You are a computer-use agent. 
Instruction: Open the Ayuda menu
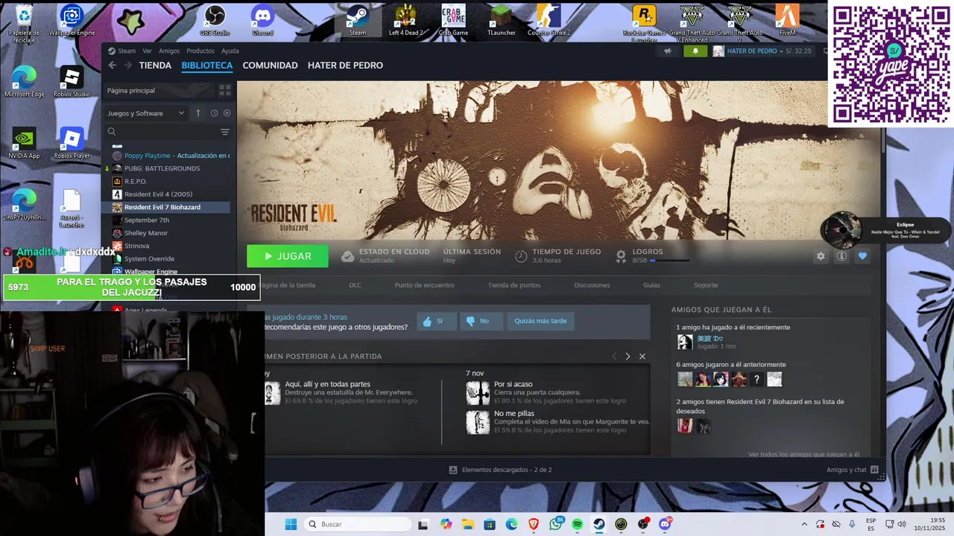point(230,51)
